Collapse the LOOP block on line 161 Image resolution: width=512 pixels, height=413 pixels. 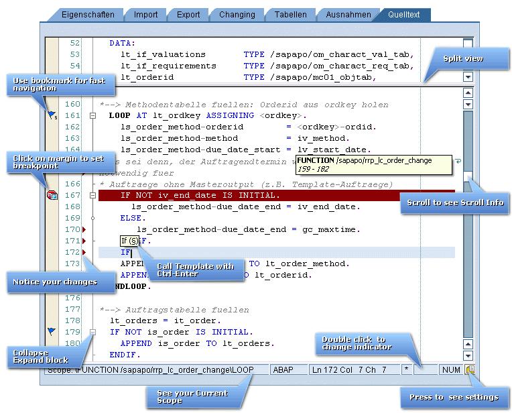click(x=93, y=115)
